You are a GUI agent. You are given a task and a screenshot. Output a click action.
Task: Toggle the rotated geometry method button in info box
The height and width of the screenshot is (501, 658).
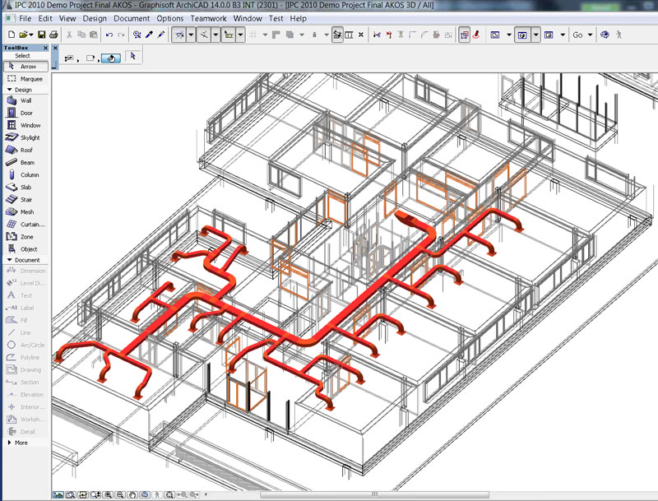click(x=111, y=58)
